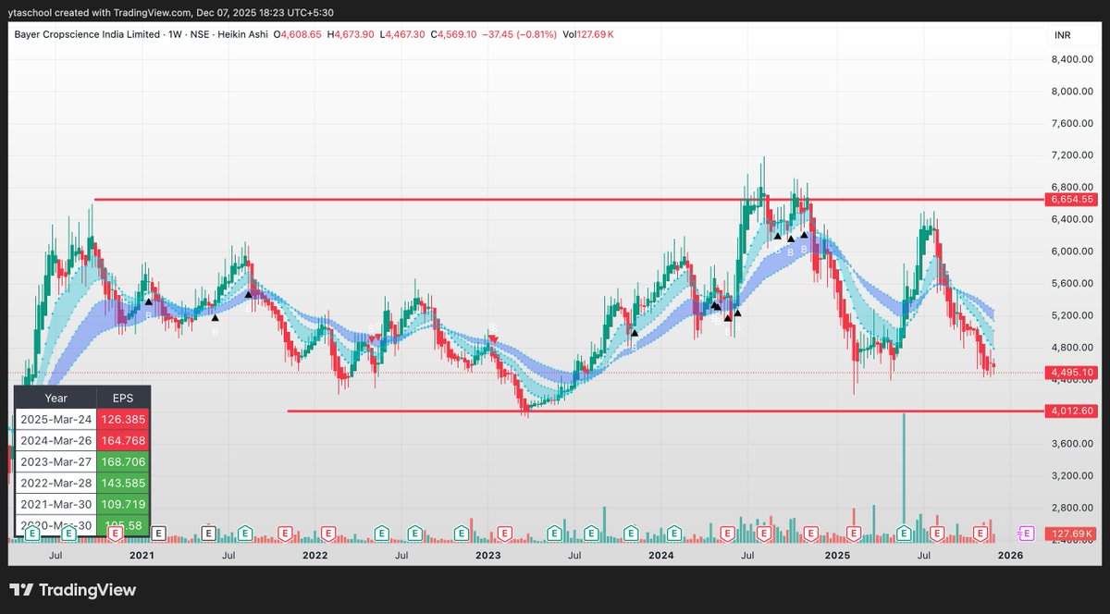Click the open value O4,608.65
The height and width of the screenshot is (614, 1110).
click(x=296, y=34)
